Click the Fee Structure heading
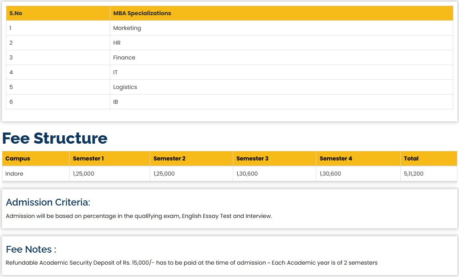 55,138
